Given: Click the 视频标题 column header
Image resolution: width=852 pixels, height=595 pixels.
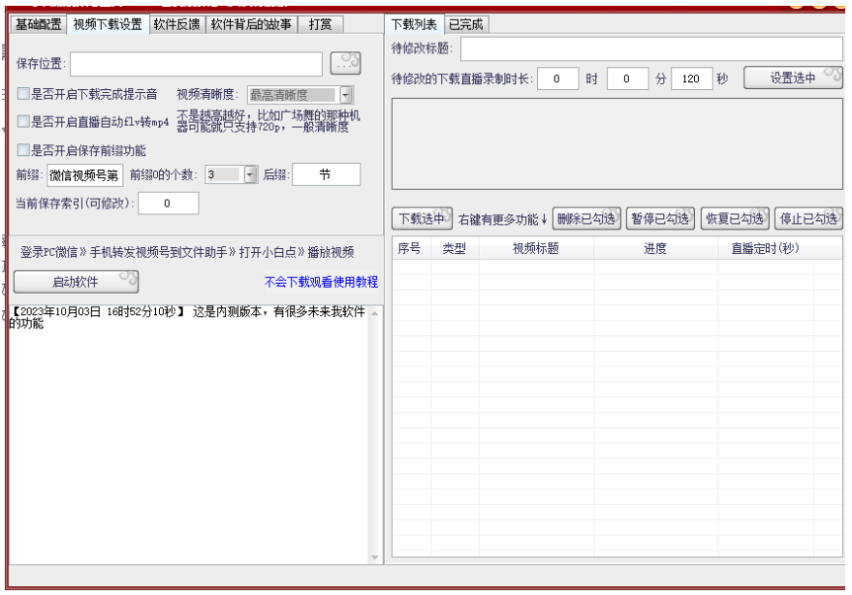Looking at the screenshot, I should tap(535, 249).
